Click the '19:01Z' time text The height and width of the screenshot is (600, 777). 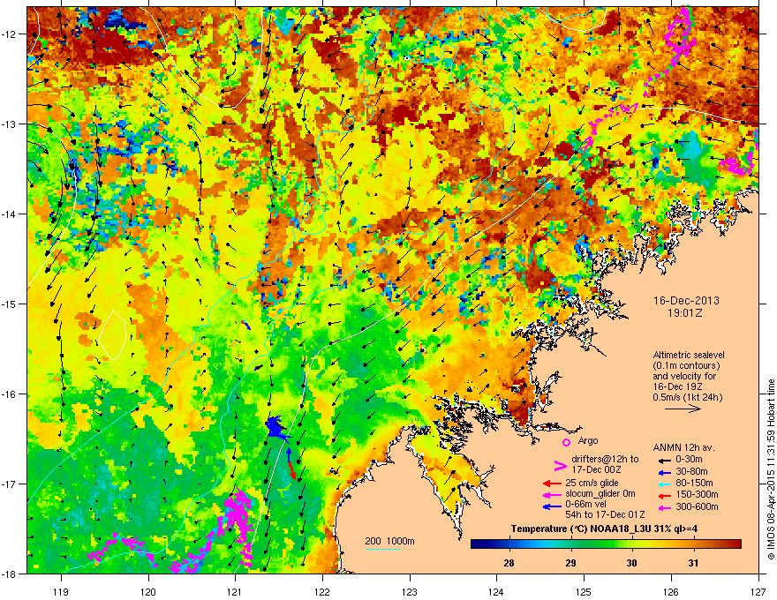pyautogui.click(x=685, y=313)
